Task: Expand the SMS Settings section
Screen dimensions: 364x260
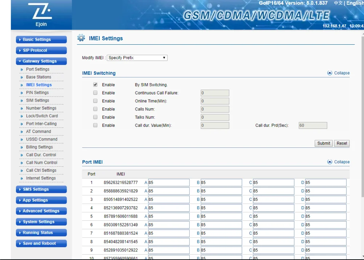Action: [x=41, y=189]
